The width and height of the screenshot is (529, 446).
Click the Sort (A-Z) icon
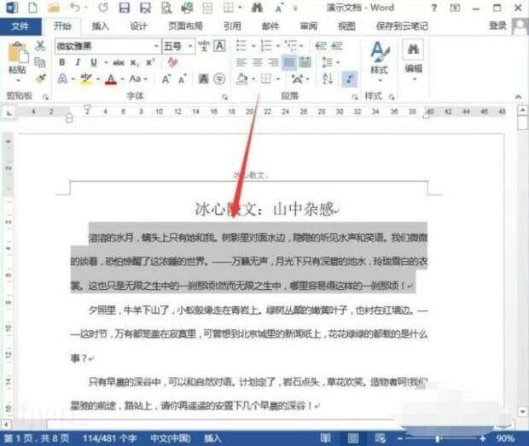point(328,79)
